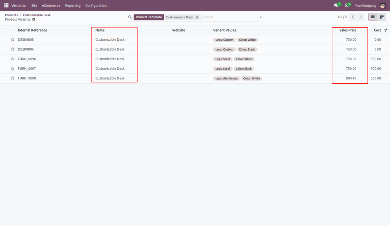Open the activities clock icon

(346, 5)
